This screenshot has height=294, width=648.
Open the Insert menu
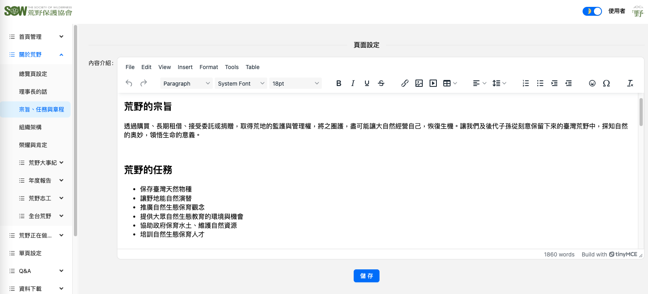185,67
